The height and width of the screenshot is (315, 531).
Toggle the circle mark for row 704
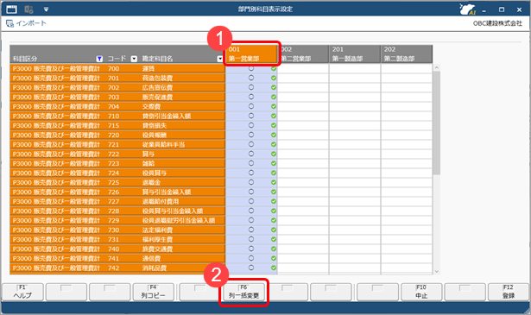click(x=251, y=106)
